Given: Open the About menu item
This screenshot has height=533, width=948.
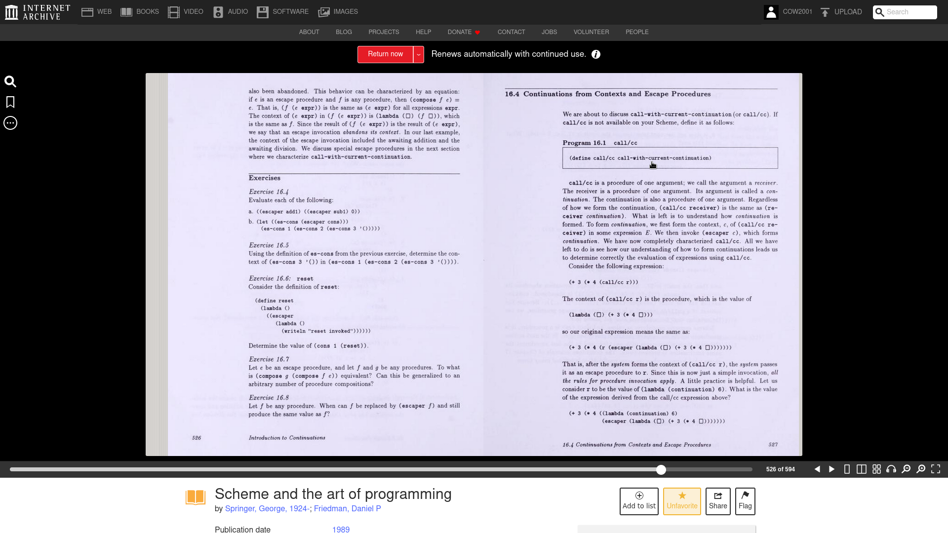Looking at the screenshot, I should 309,32.
